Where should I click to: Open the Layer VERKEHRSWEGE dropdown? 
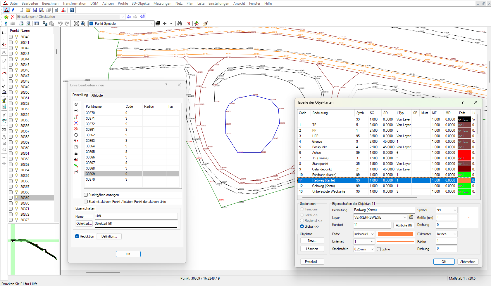point(404,217)
